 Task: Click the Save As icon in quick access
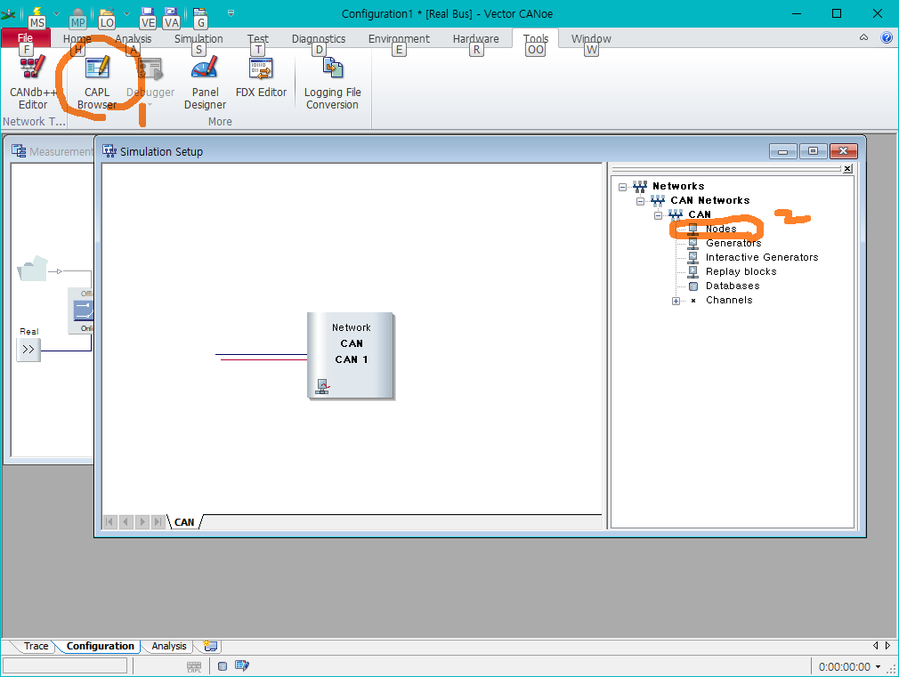click(171, 12)
